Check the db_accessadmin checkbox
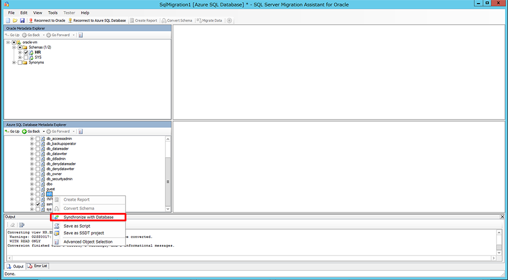The height and width of the screenshot is (280, 508). pyautogui.click(x=38, y=138)
